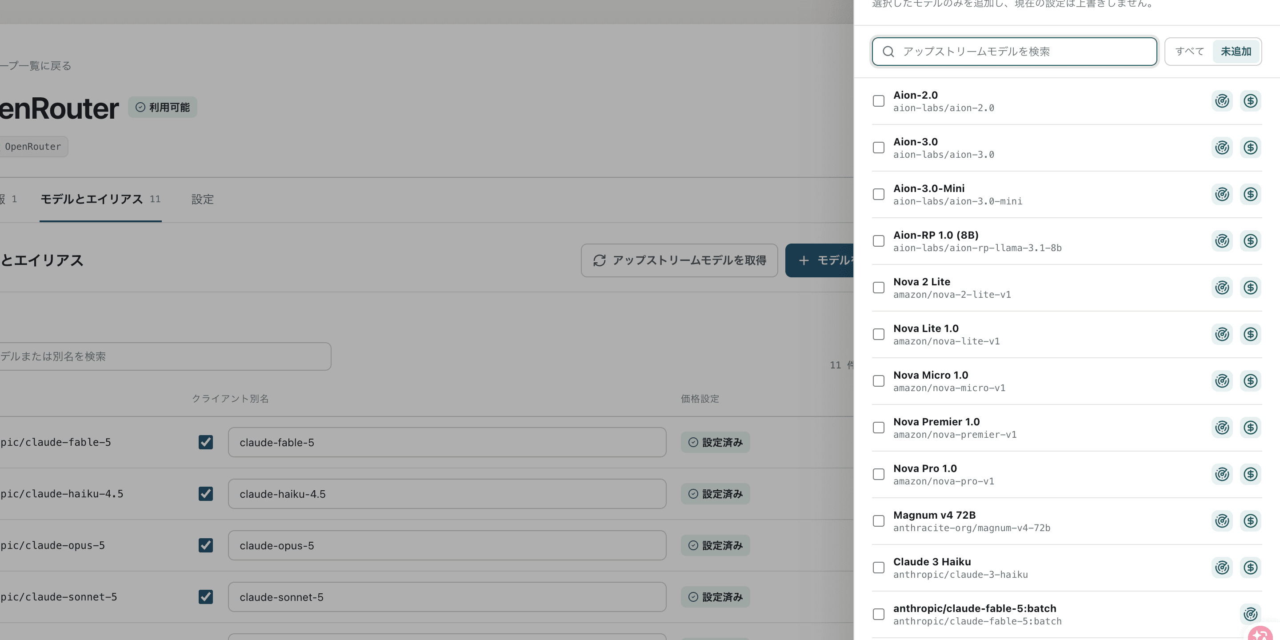Click the dollar icon in the Aion-3.0-Mini row

coord(1250,194)
